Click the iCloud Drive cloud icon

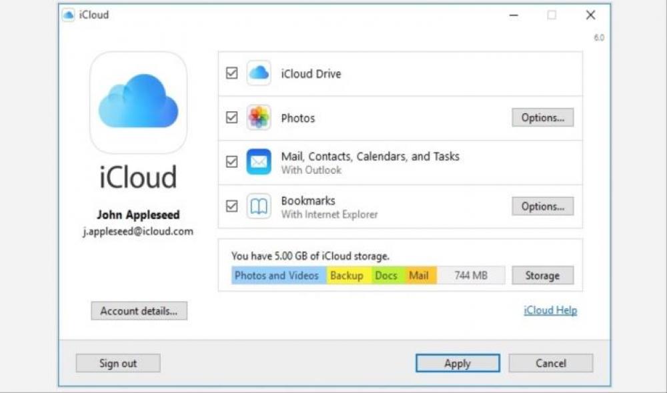coord(259,73)
